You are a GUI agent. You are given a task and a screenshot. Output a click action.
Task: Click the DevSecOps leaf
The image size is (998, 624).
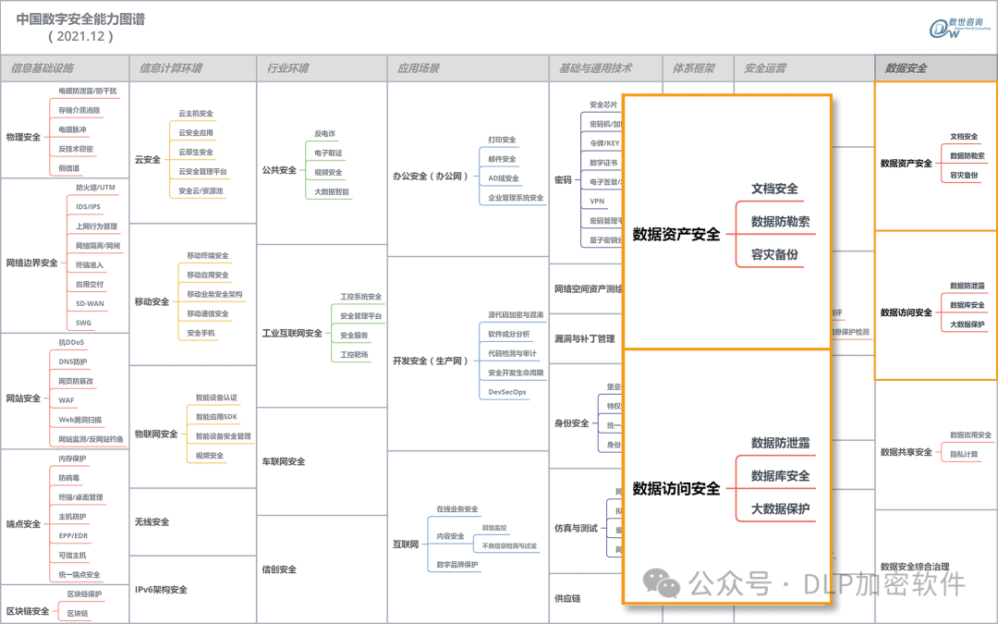click(x=507, y=392)
